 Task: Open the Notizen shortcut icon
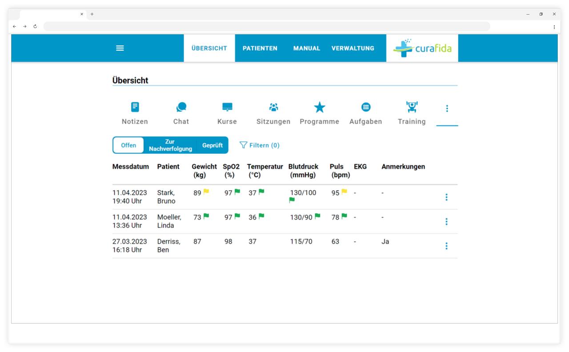coord(135,107)
